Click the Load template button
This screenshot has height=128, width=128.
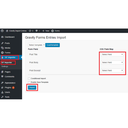(52, 45)
